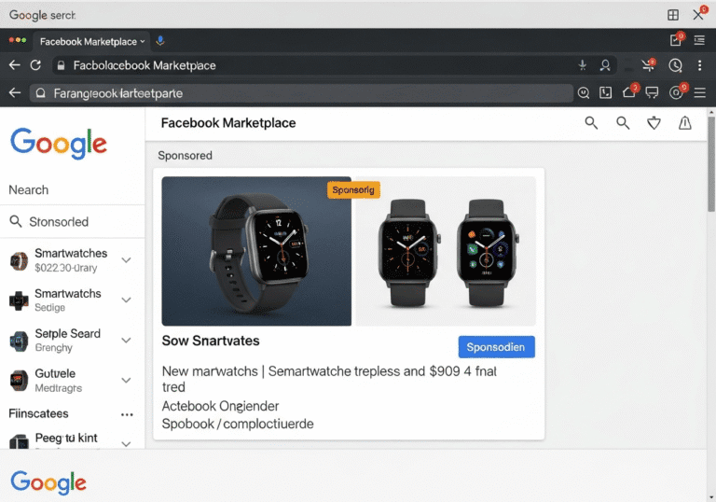Open the three-dot browser menu
The image size is (716, 502).
pyautogui.click(x=699, y=65)
